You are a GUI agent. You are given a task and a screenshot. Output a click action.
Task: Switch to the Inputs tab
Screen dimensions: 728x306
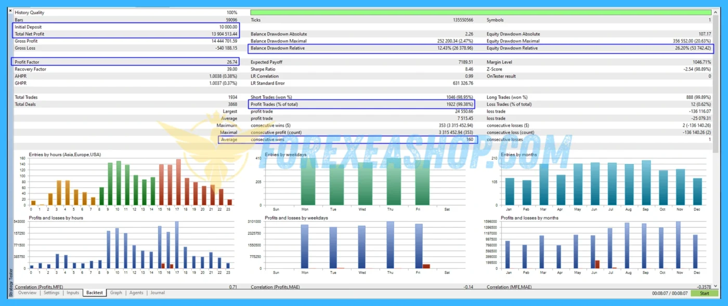click(x=72, y=293)
